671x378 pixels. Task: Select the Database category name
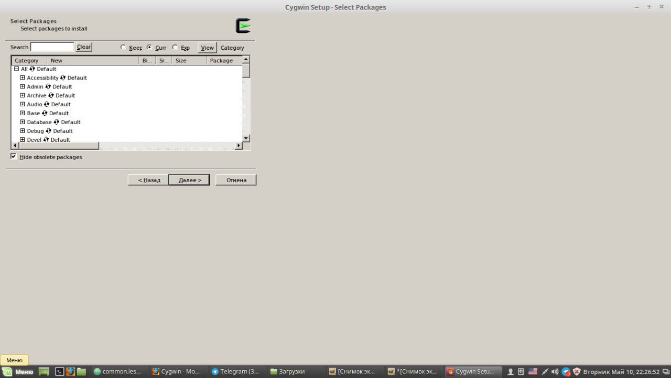pos(39,123)
